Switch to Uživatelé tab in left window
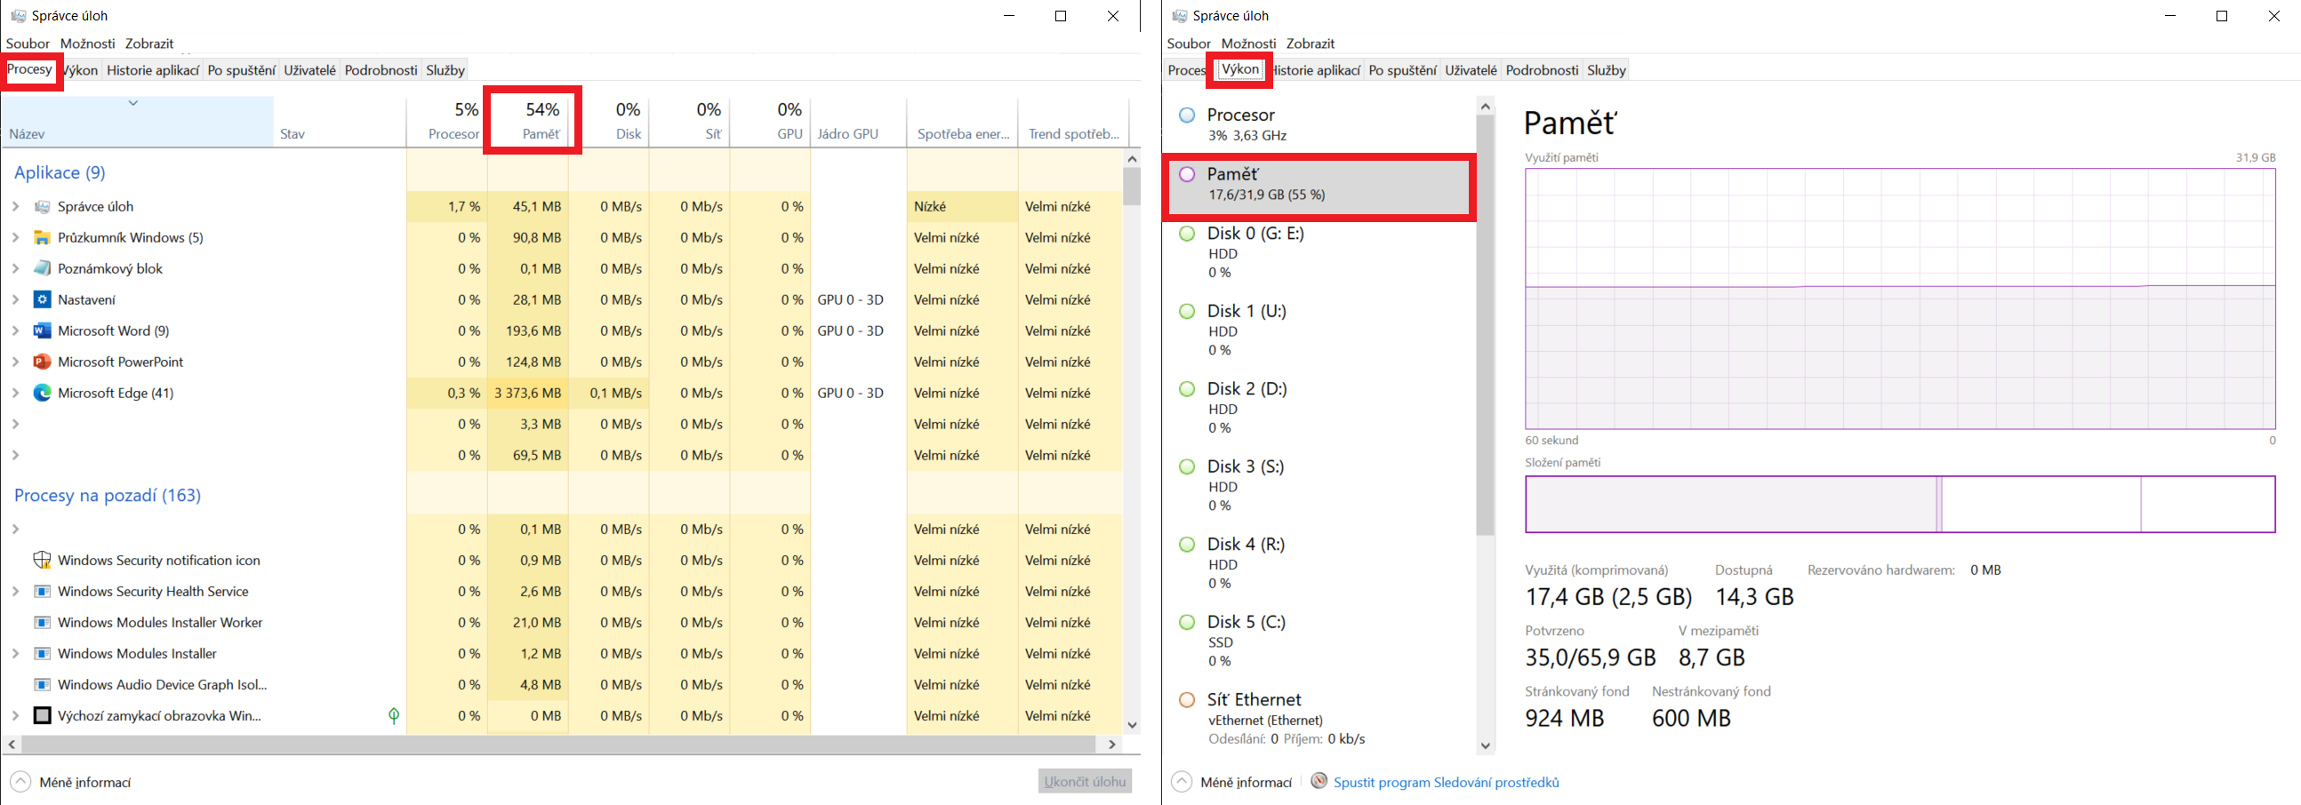 click(310, 69)
